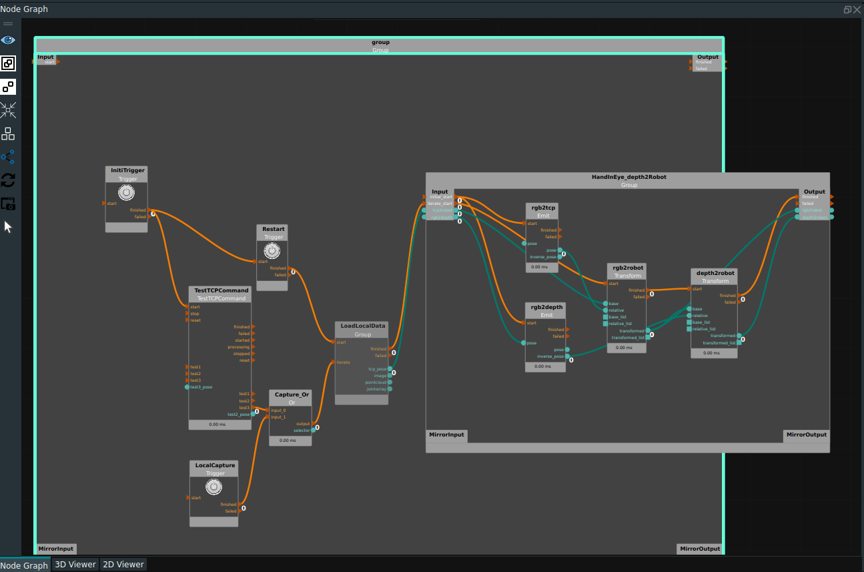Click the three stacked boxes layout icon

tap(8, 133)
